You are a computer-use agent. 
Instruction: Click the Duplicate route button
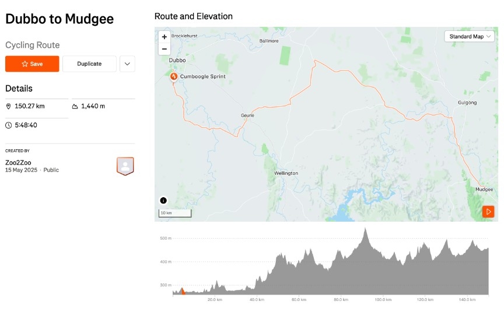pos(89,64)
